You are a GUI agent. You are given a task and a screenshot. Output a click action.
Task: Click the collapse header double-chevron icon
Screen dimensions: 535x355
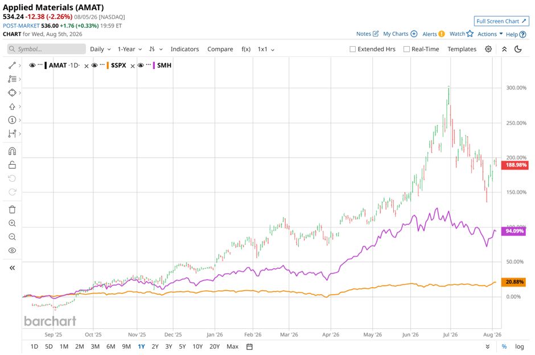[x=504, y=49]
